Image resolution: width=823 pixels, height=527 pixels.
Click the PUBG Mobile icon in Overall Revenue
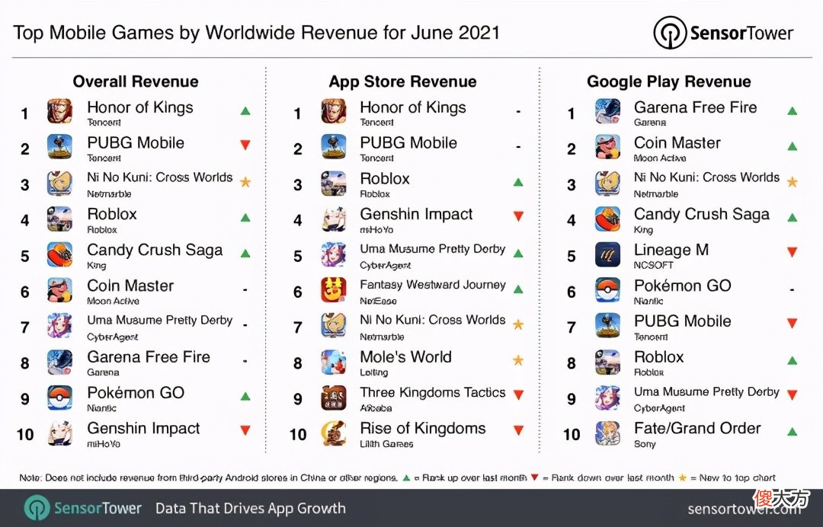(x=59, y=147)
